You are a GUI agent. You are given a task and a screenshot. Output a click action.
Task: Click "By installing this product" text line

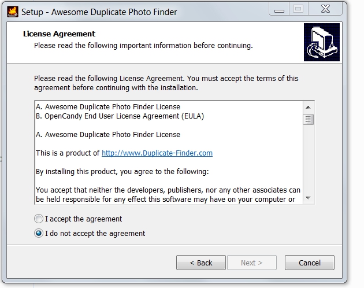coord(122,172)
